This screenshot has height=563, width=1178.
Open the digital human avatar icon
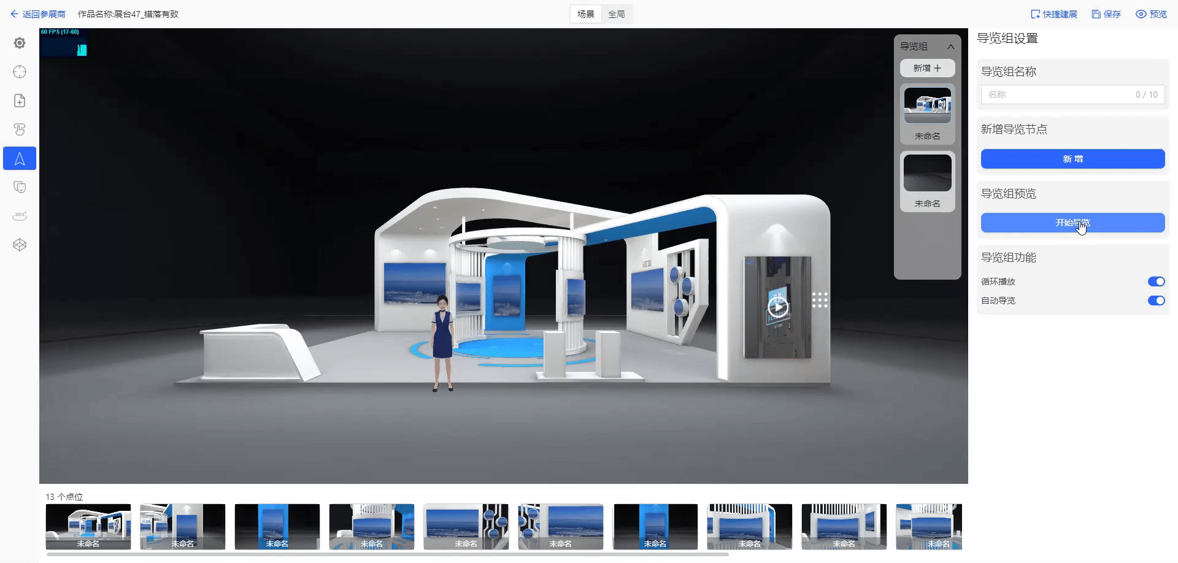(20, 187)
